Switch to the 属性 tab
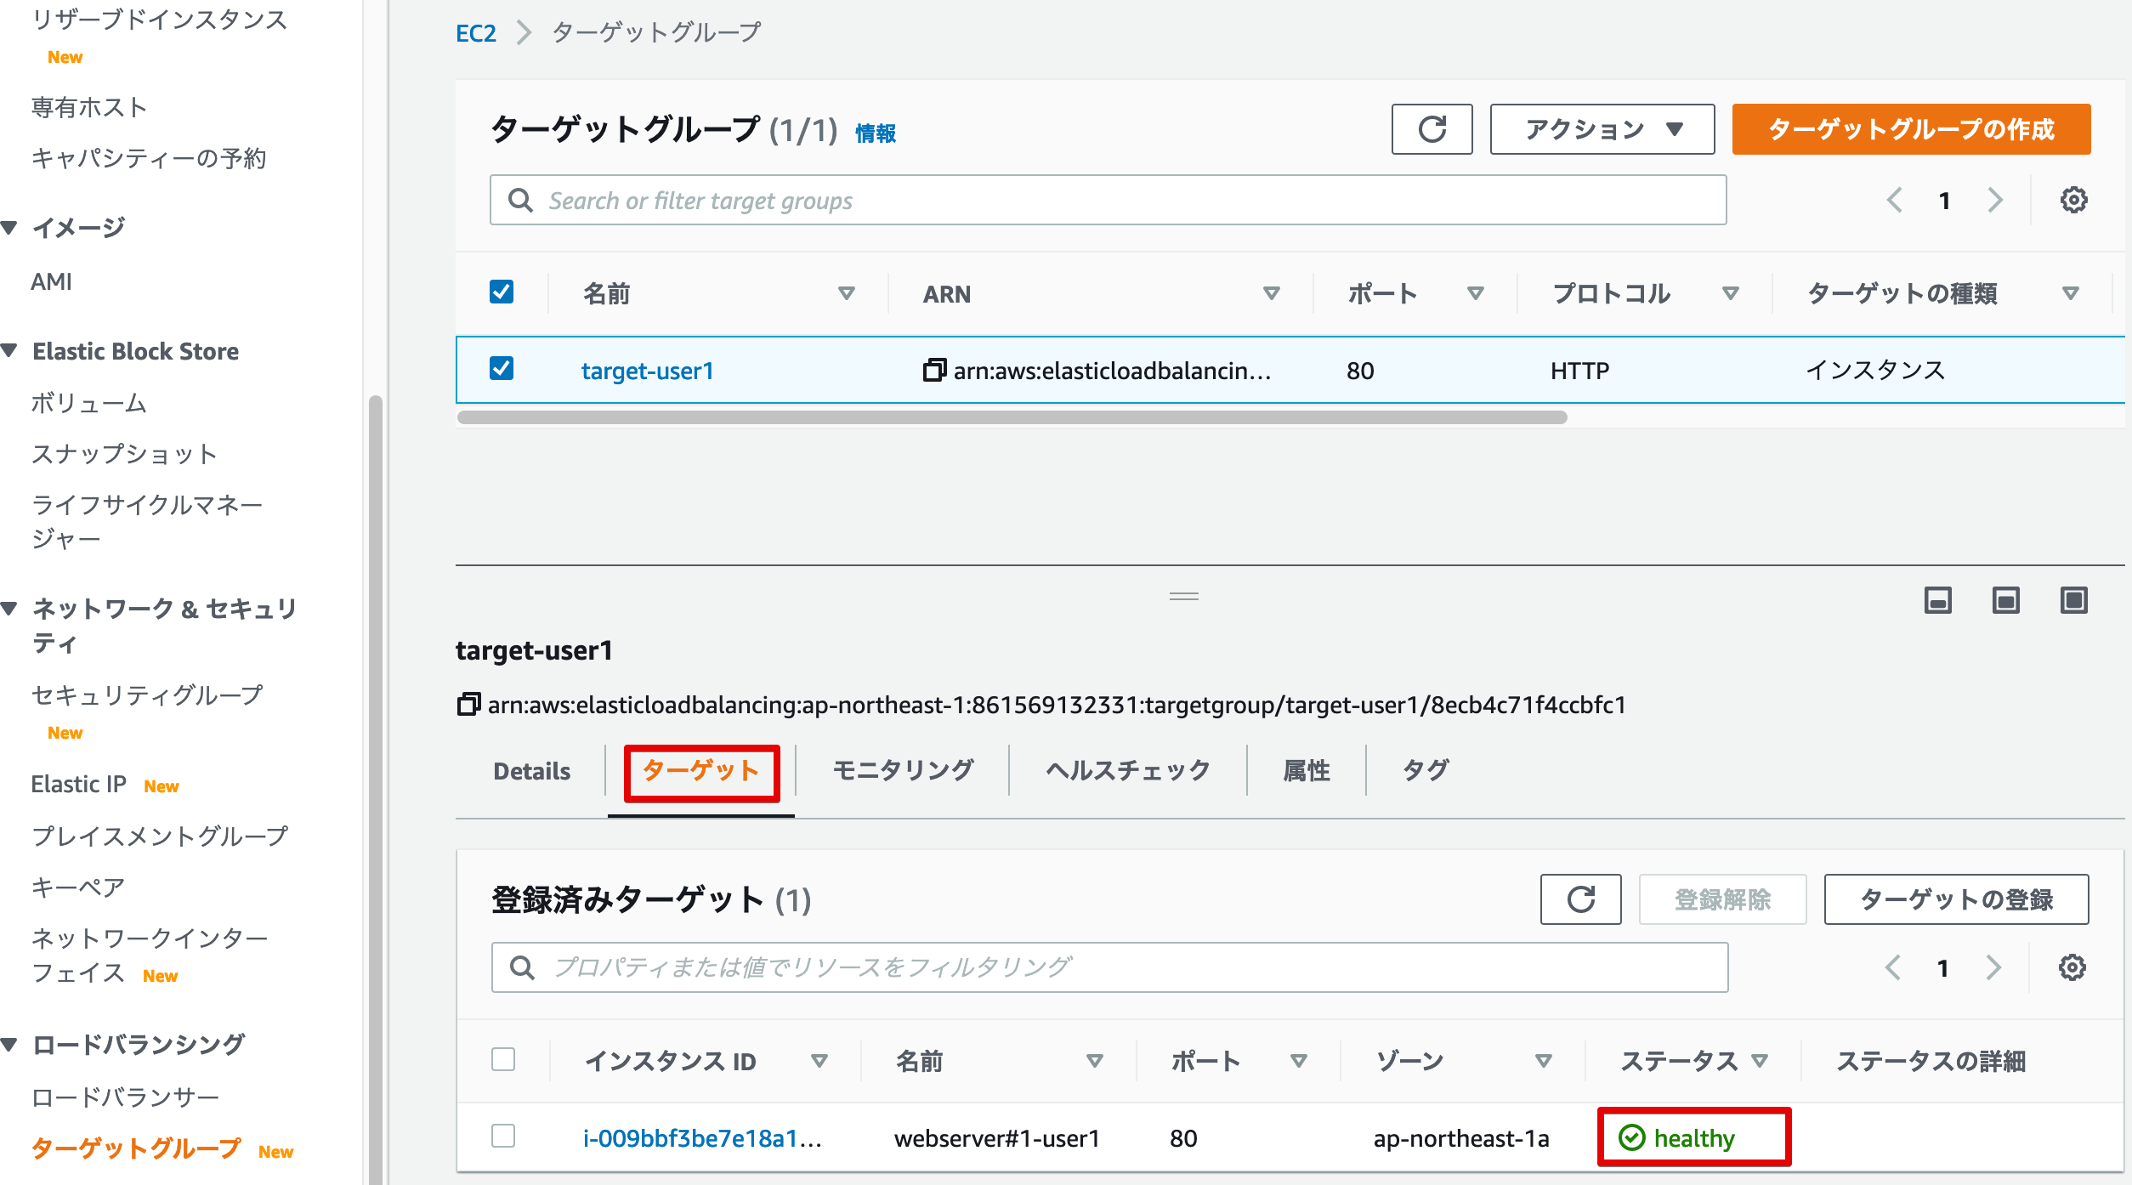The height and width of the screenshot is (1185, 2132). tap(1307, 771)
